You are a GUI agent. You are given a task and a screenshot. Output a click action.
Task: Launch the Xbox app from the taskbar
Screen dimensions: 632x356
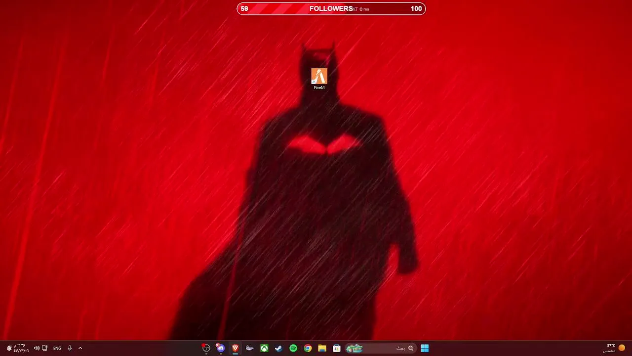[264, 348]
